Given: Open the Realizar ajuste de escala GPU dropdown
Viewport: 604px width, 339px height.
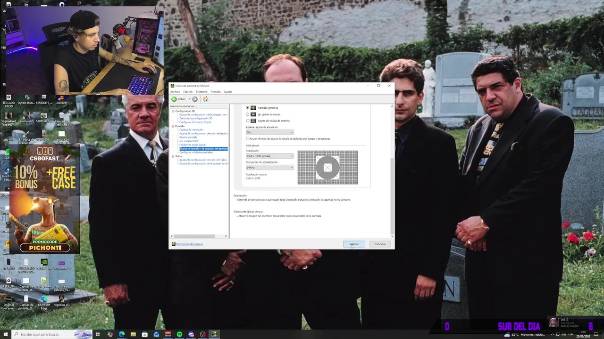Looking at the screenshot, I should click(269, 133).
